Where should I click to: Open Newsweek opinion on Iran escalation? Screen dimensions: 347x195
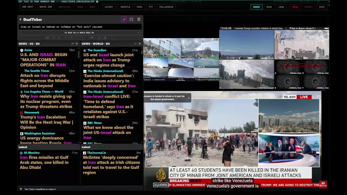click(x=47, y=122)
